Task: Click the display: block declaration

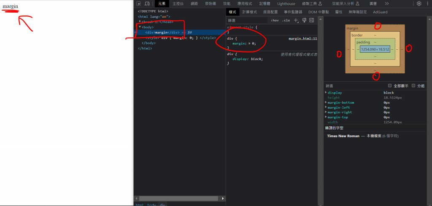Action: coord(248,59)
